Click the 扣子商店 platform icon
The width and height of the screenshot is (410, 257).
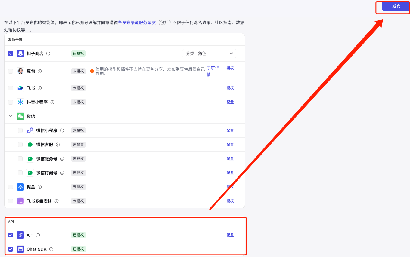tap(20, 54)
